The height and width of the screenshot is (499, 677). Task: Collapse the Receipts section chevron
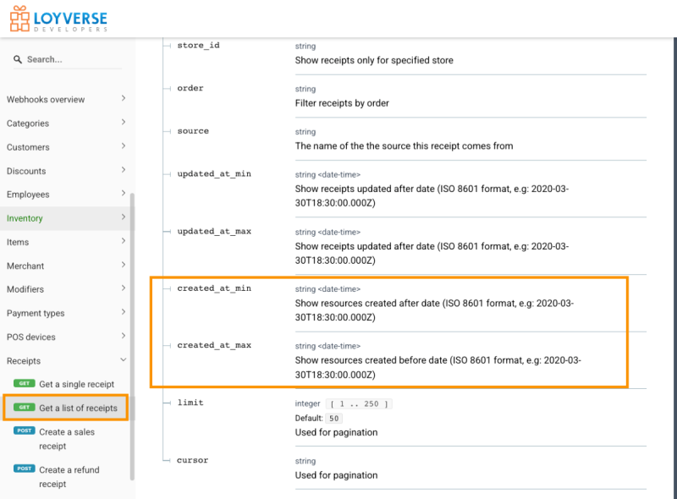coord(124,360)
